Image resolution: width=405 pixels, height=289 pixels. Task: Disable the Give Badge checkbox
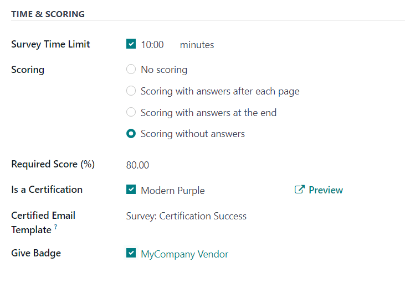point(131,253)
